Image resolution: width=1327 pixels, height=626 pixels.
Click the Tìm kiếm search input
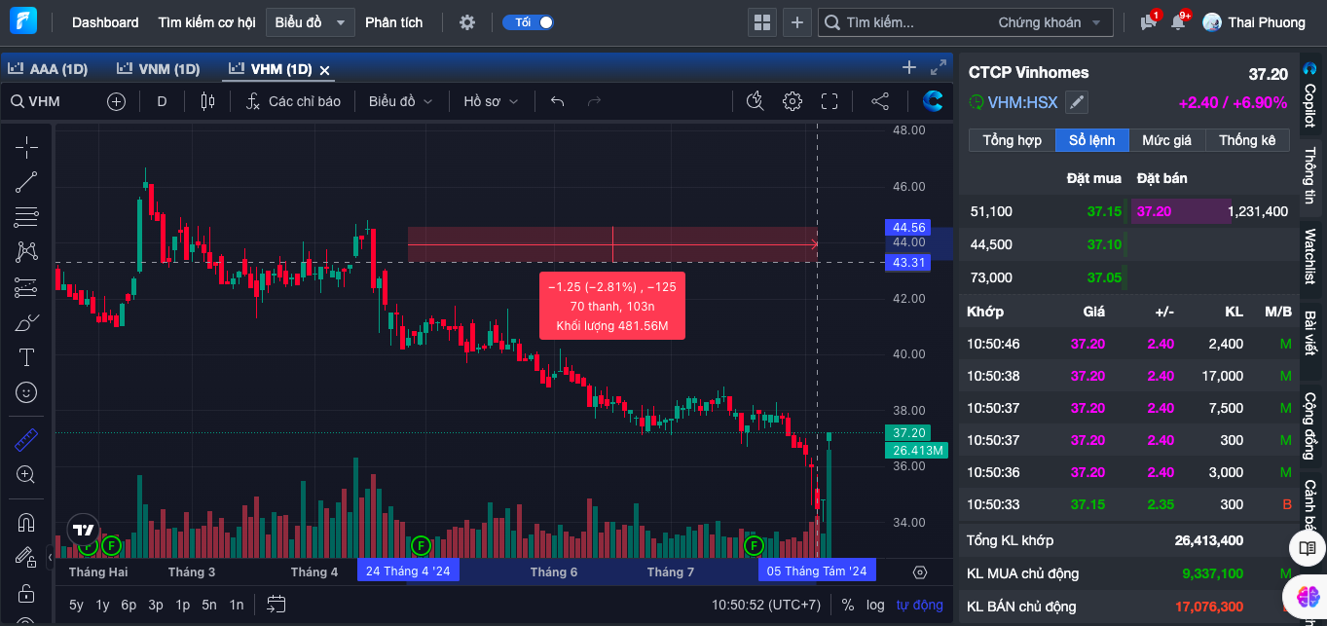click(x=905, y=22)
